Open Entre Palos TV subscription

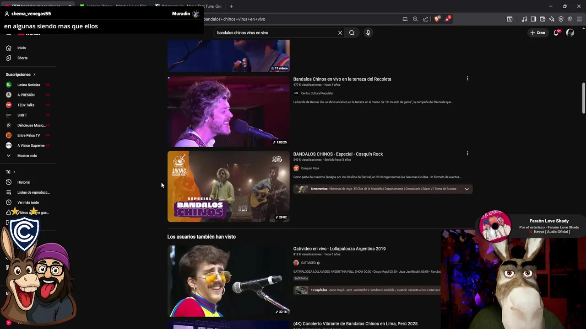28,135
